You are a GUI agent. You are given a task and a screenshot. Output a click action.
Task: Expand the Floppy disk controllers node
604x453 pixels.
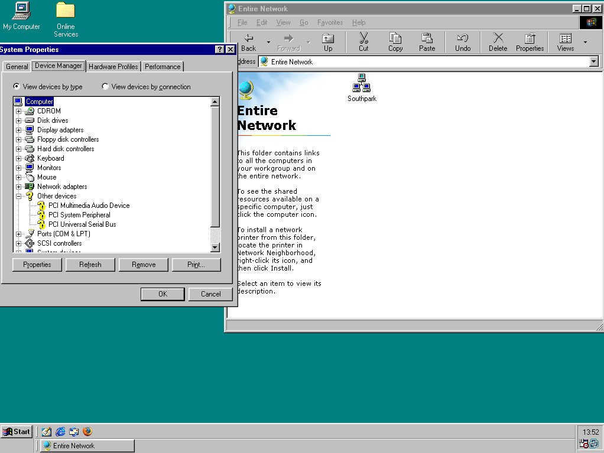18,139
